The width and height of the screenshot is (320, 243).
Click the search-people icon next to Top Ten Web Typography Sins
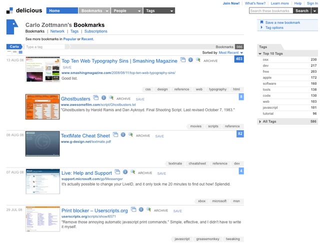coord(198,60)
